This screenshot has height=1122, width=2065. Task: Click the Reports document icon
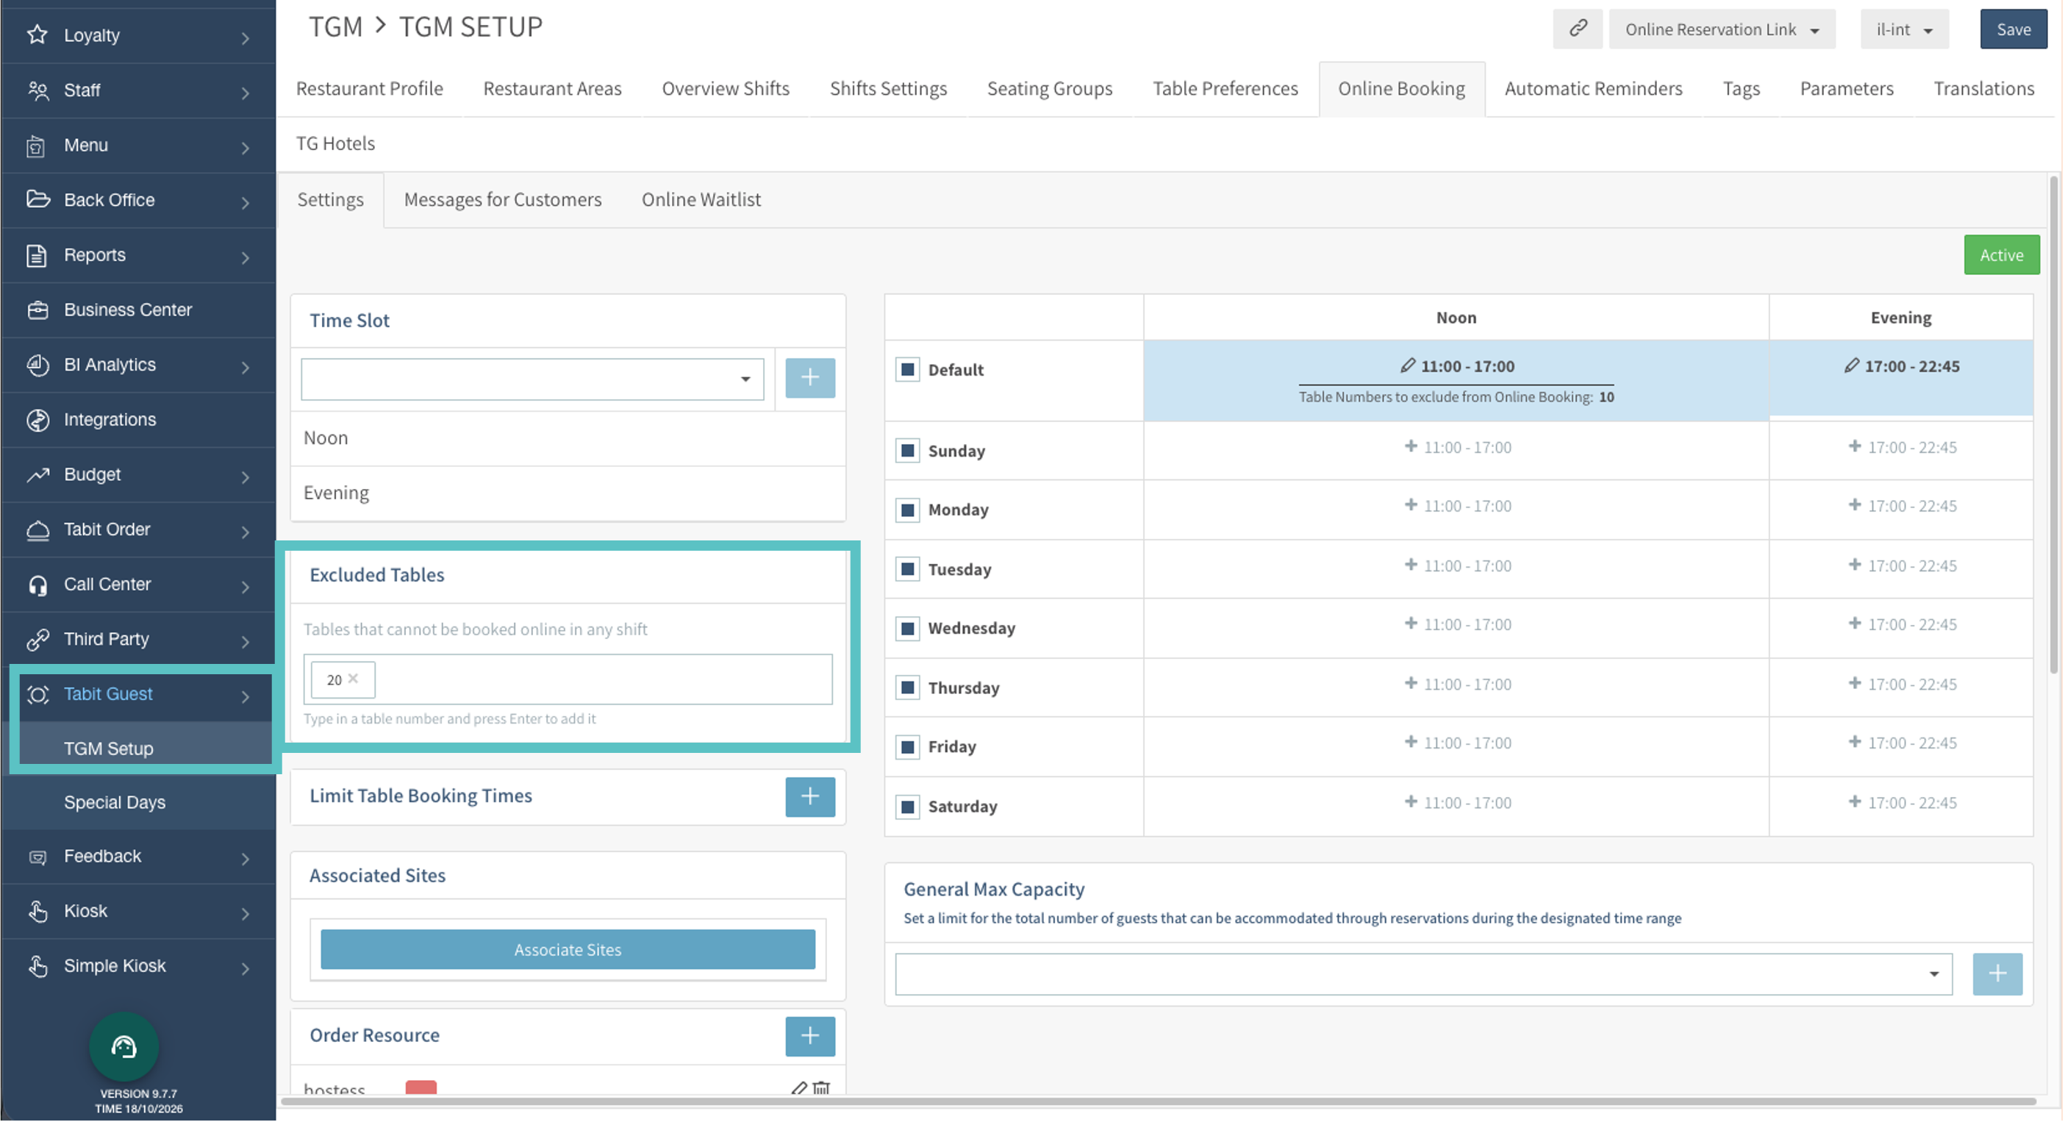coord(37,255)
